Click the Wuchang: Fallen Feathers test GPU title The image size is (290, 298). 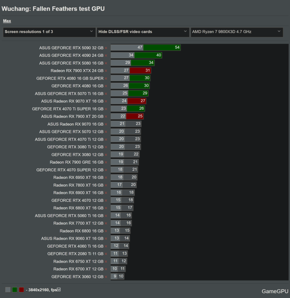(x=53, y=9)
